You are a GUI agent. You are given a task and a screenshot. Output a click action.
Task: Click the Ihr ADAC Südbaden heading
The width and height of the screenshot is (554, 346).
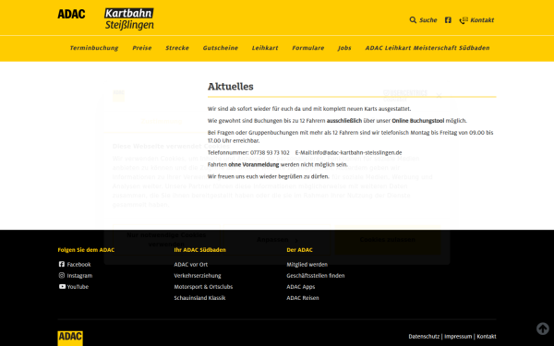[x=199, y=250]
